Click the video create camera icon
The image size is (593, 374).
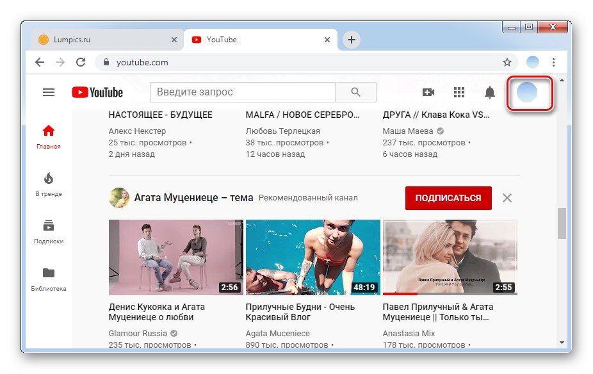tap(428, 92)
